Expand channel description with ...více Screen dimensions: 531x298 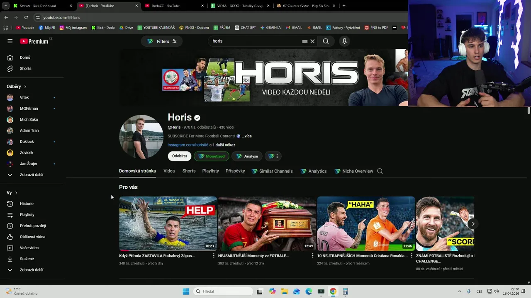[x=247, y=136]
